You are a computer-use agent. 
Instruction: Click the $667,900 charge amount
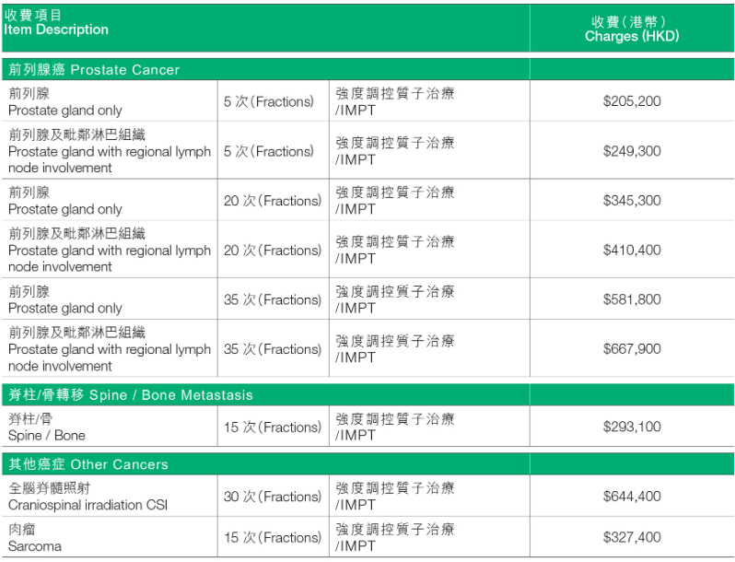point(632,349)
